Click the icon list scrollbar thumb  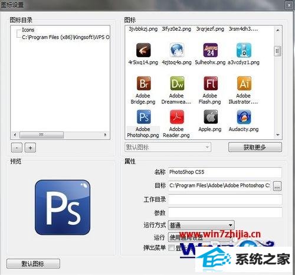[x=277, y=51]
